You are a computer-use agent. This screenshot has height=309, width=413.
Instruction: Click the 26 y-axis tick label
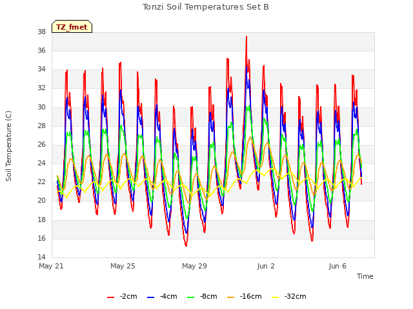41,144
